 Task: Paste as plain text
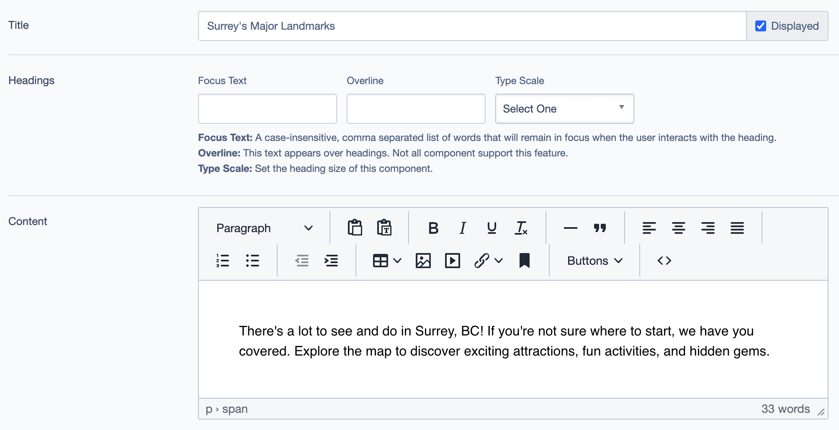[x=384, y=228]
